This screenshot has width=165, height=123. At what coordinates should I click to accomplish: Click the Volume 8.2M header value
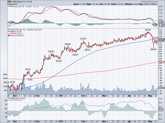tap(131, 4)
